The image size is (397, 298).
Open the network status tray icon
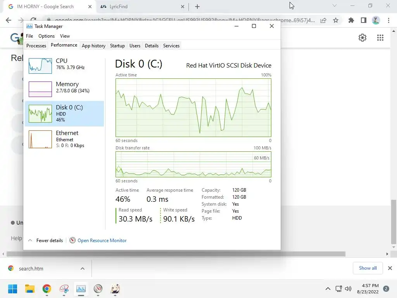pos(338,289)
